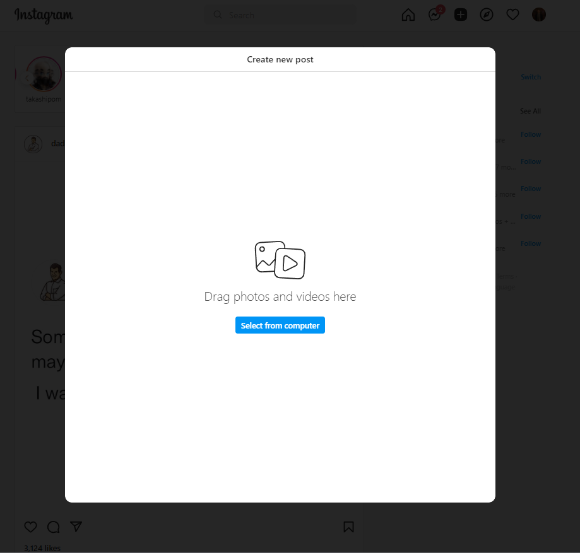Follow the last suggested account
The image size is (580, 553).
pos(531,243)
